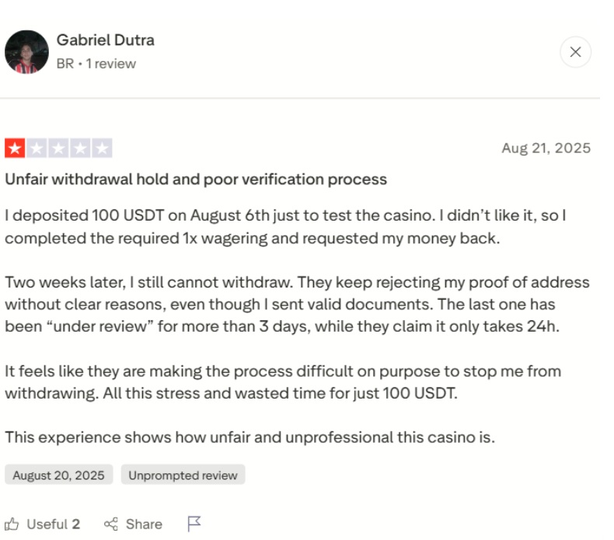The height and width of the screenshot is (540, 614).
Task: Open the Gabriel Dutra reviewer name
Action: tap(105, 40)
